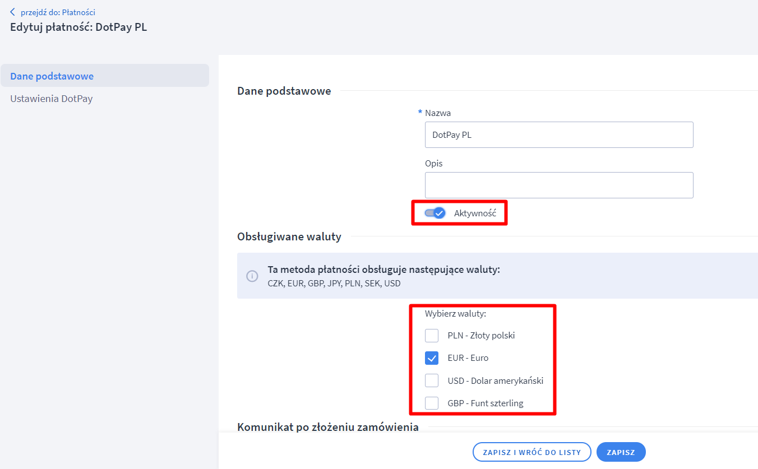Open the Dane podstawowe section tab
The image size is (758, 469).
(105, 76)
